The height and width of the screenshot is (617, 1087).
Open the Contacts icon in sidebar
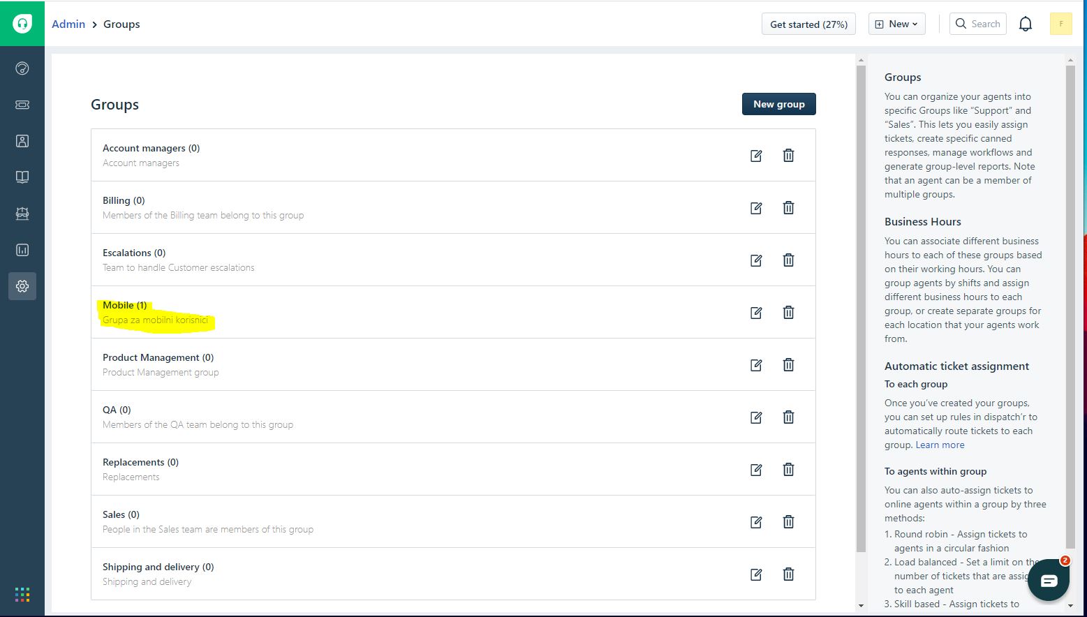[x=22, y=141]
